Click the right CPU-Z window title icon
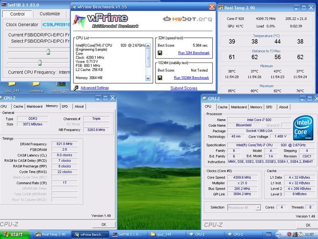Screen dimensions: 318x239 (204, 98)
